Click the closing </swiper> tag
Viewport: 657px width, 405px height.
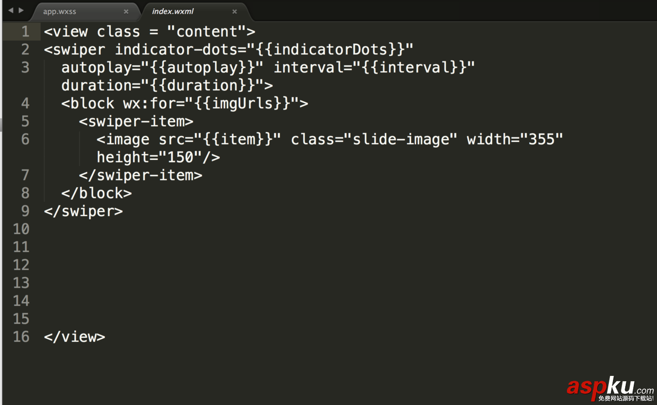pos(84,211)
